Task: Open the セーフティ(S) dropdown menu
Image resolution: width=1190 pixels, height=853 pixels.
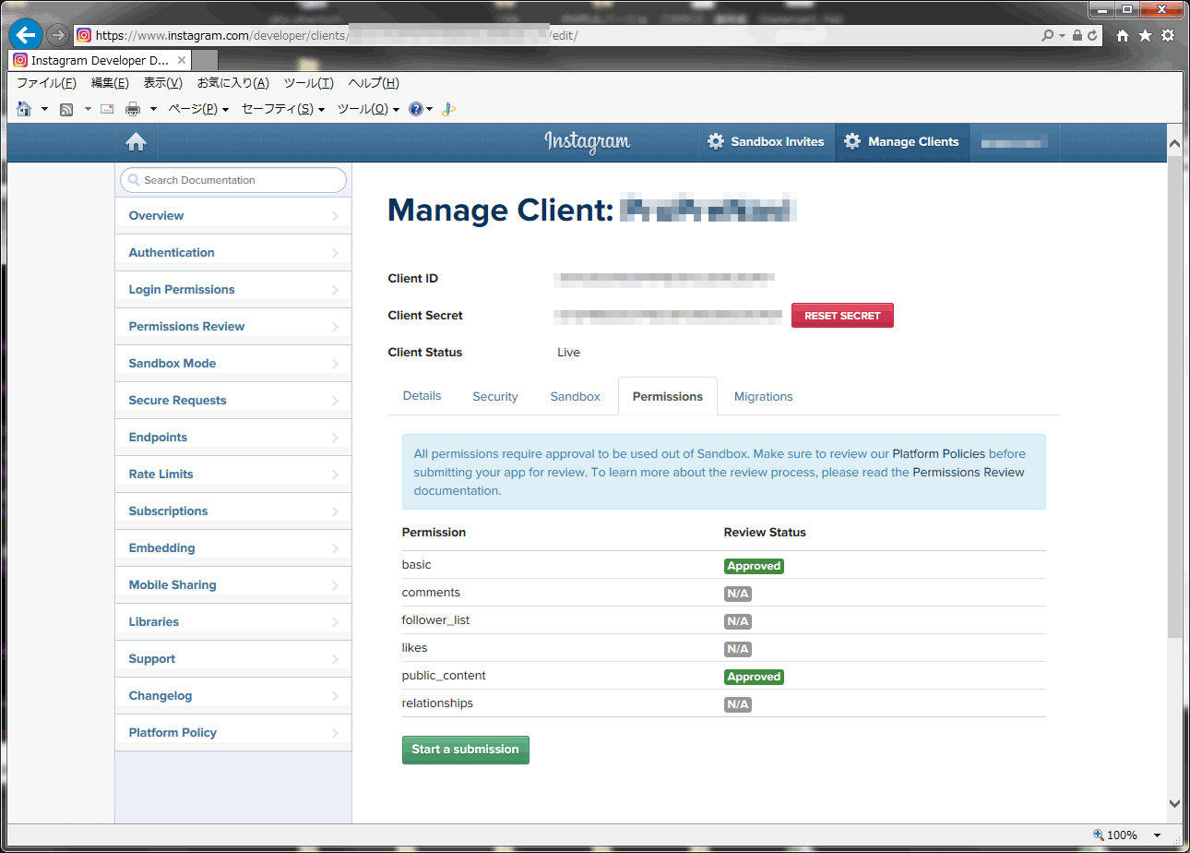Action: [x=283, y=109]
